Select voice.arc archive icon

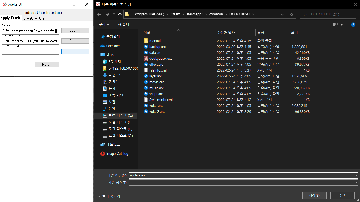click(x=146, y=106)
